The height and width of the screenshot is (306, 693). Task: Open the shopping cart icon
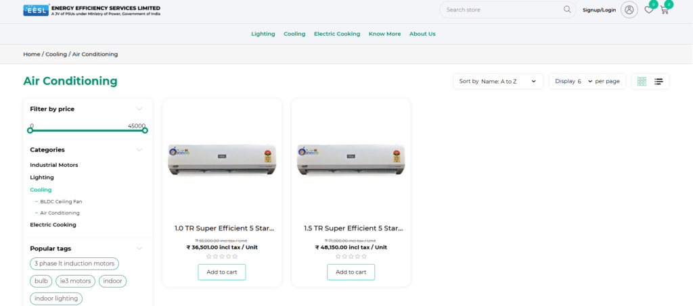665,9
